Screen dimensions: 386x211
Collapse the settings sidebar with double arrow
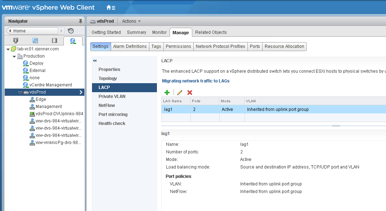click(x=95, y=61)
